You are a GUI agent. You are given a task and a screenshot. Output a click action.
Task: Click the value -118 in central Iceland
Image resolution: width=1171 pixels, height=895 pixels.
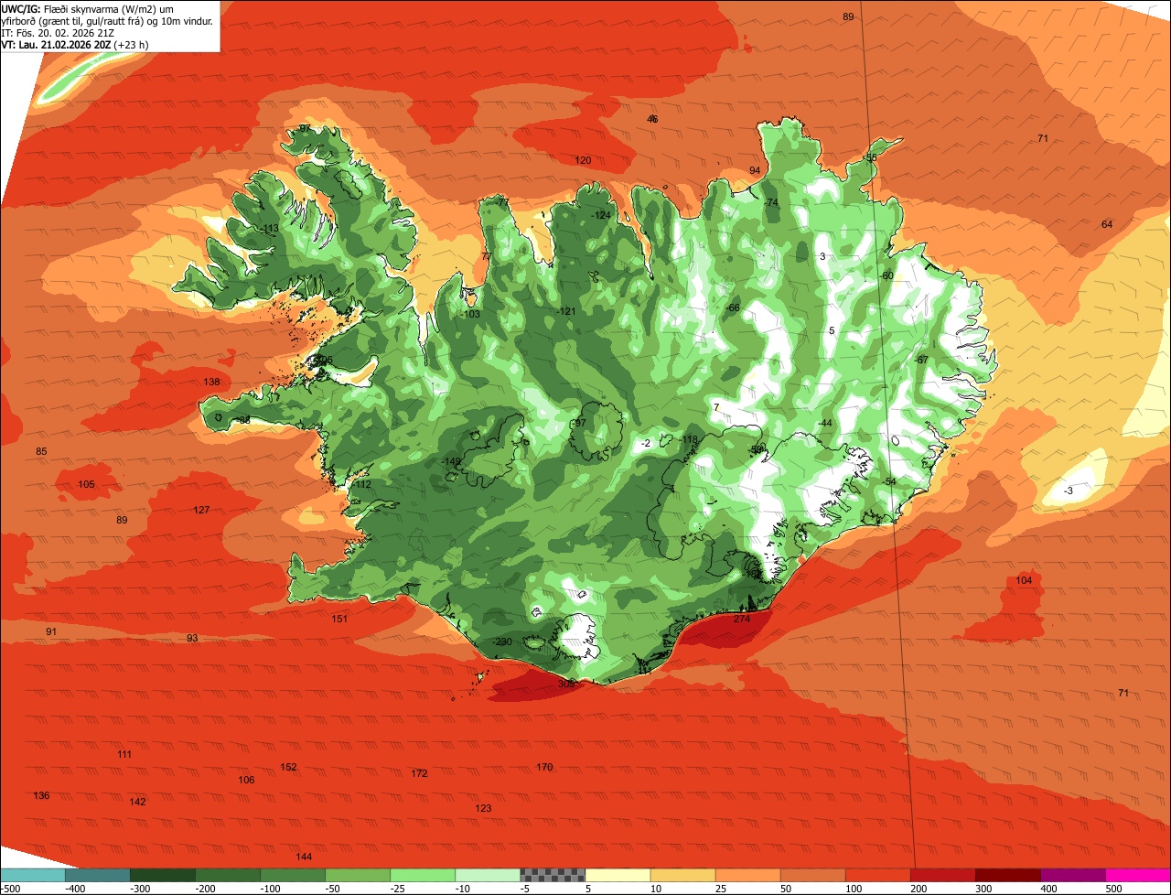688,440
